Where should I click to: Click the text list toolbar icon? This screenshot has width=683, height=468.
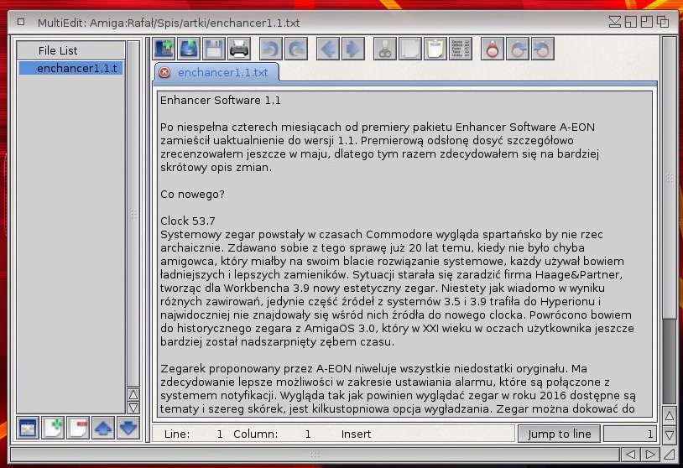461,49
